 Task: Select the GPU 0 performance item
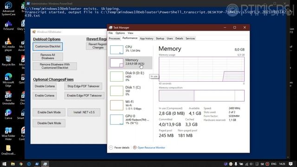130,119
